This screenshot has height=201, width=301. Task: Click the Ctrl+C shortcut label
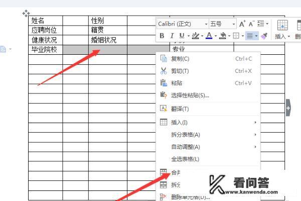point(244,59)
